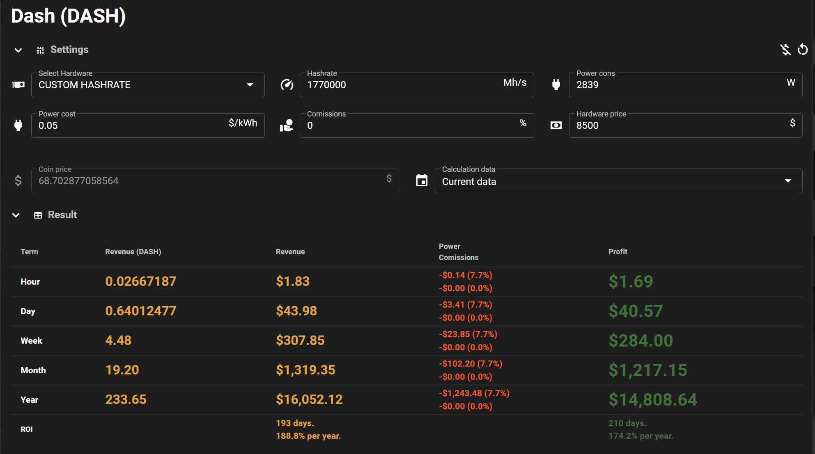Click the Month power cost -$102.20 (7.7%)

[471, 364]
